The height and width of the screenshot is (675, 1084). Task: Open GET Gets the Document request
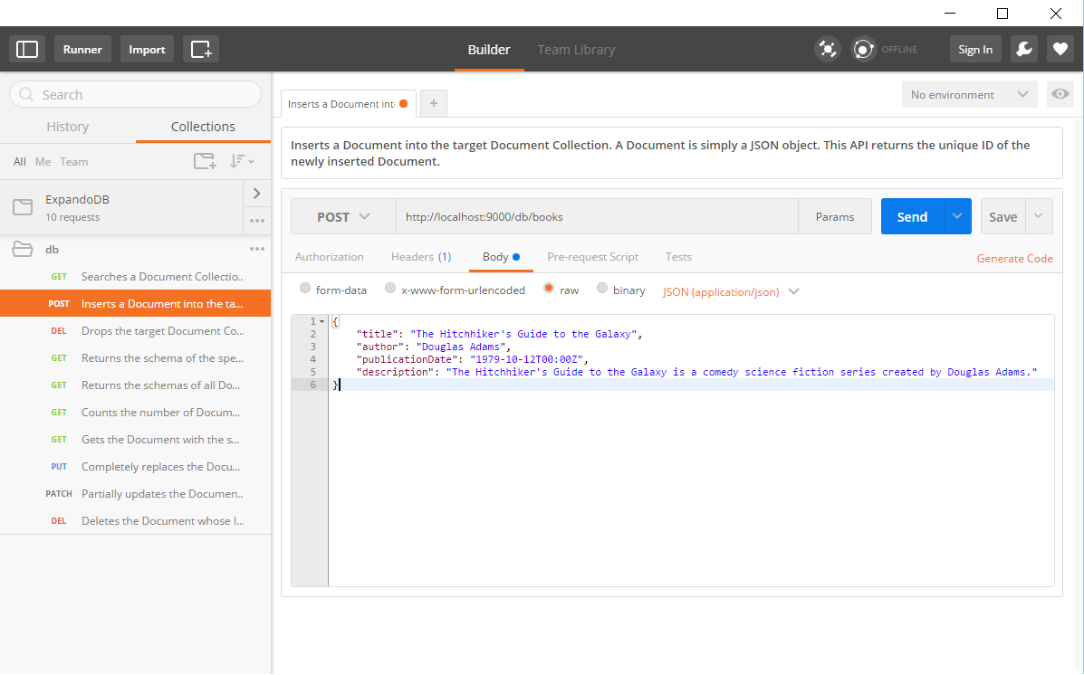136,440
